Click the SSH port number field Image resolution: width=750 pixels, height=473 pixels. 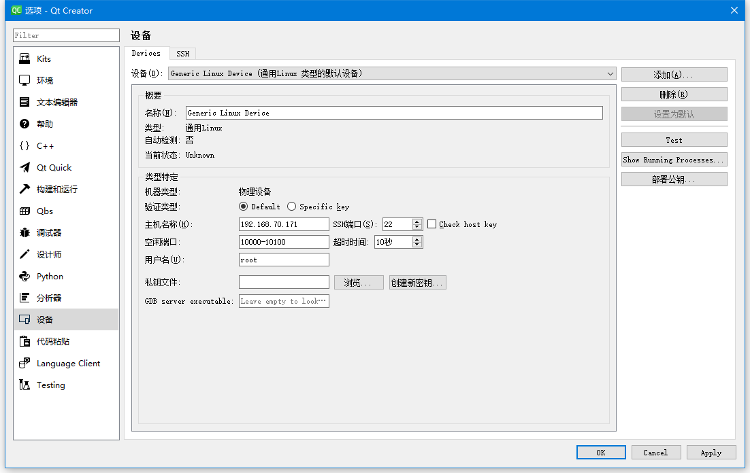click(x=397, y=224)
